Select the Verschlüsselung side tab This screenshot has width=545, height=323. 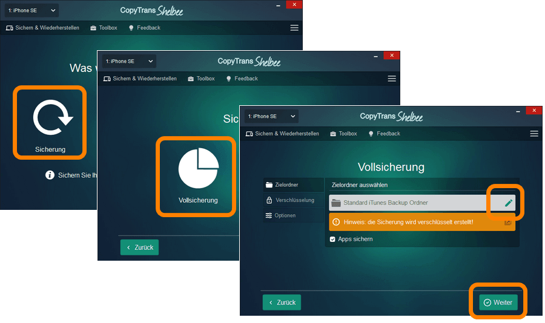click(x=293, y=200)
